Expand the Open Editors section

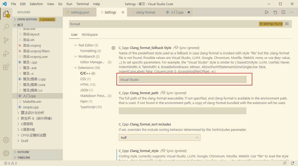pyautogui.click(x=38, y=19)
